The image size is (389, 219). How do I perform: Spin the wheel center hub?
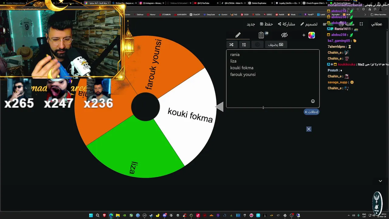[x=145, y=107]
